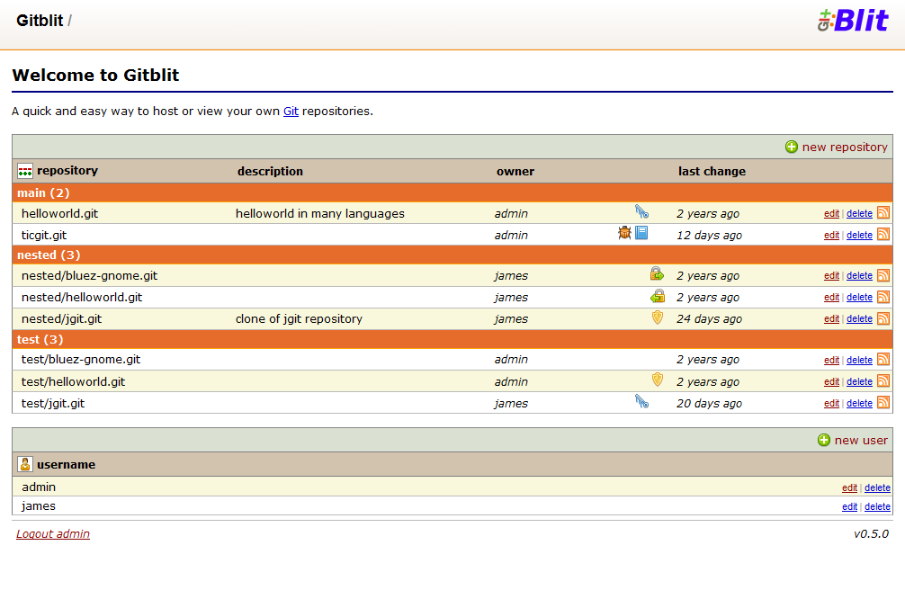Open RSS feed icon for test/bluez-gnome.git
Image resolution: width=905 pixels, height=590 pixels.
883,359
